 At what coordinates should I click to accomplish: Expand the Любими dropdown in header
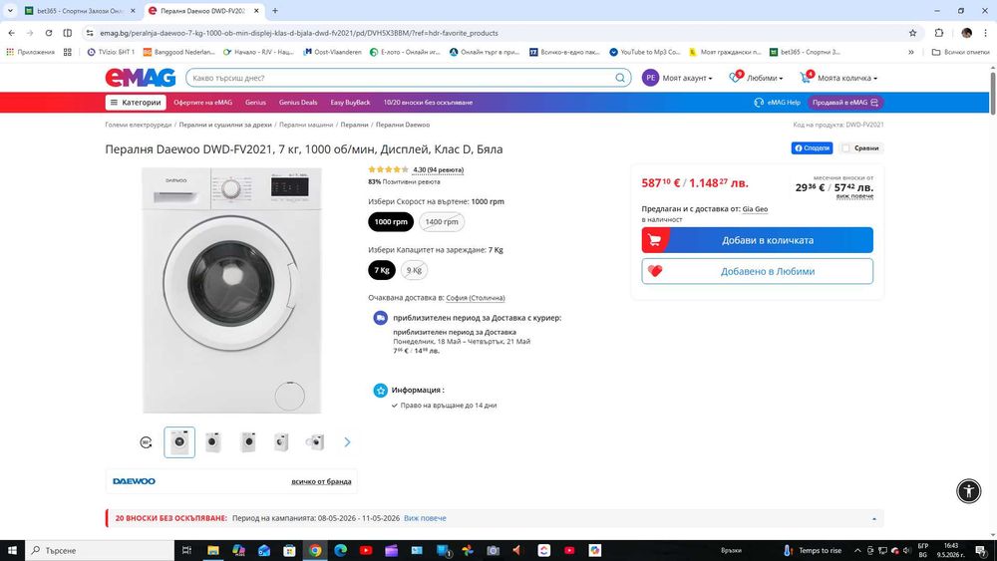pos(765,78)
